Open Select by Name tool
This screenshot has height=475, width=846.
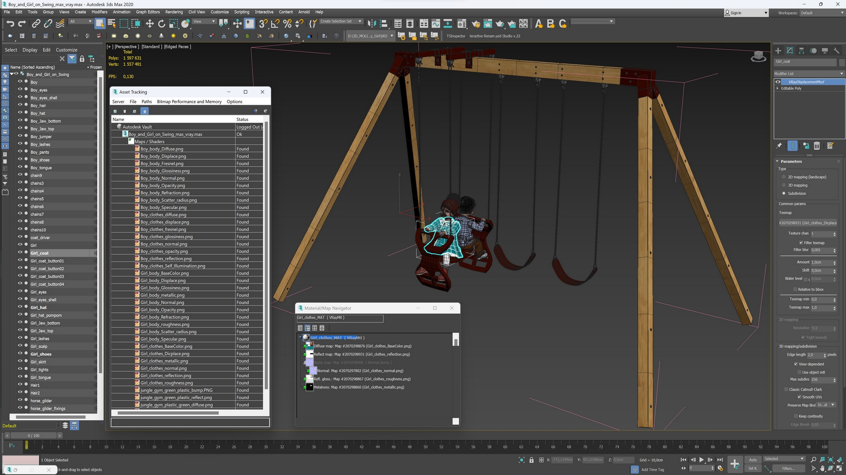(111, 23)
